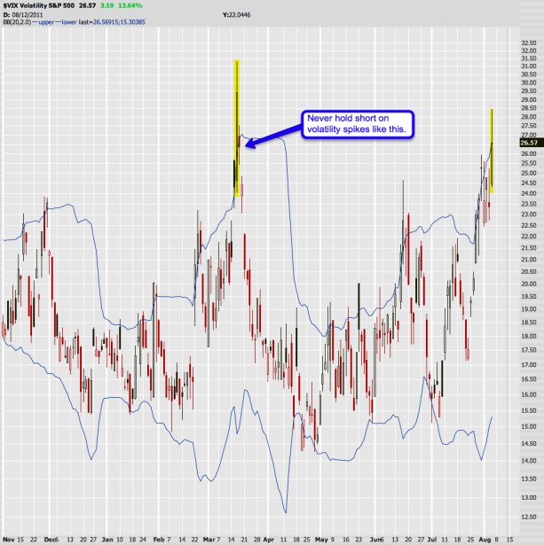Image resolution: width=544 pixels, height=545 pixels.
Task: Click the "32.50" y-axis price label
Action: pyautogui.click(x=529, y=43)
